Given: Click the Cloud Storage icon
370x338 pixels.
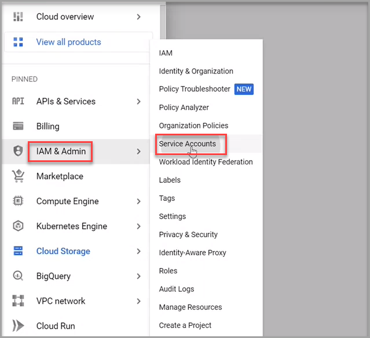Looking at the screenshot, I should tap(18, 251).
